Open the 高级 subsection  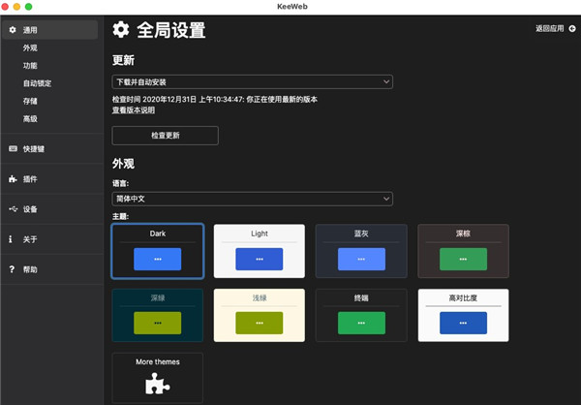pyautogui.click(x=30, y=118)
